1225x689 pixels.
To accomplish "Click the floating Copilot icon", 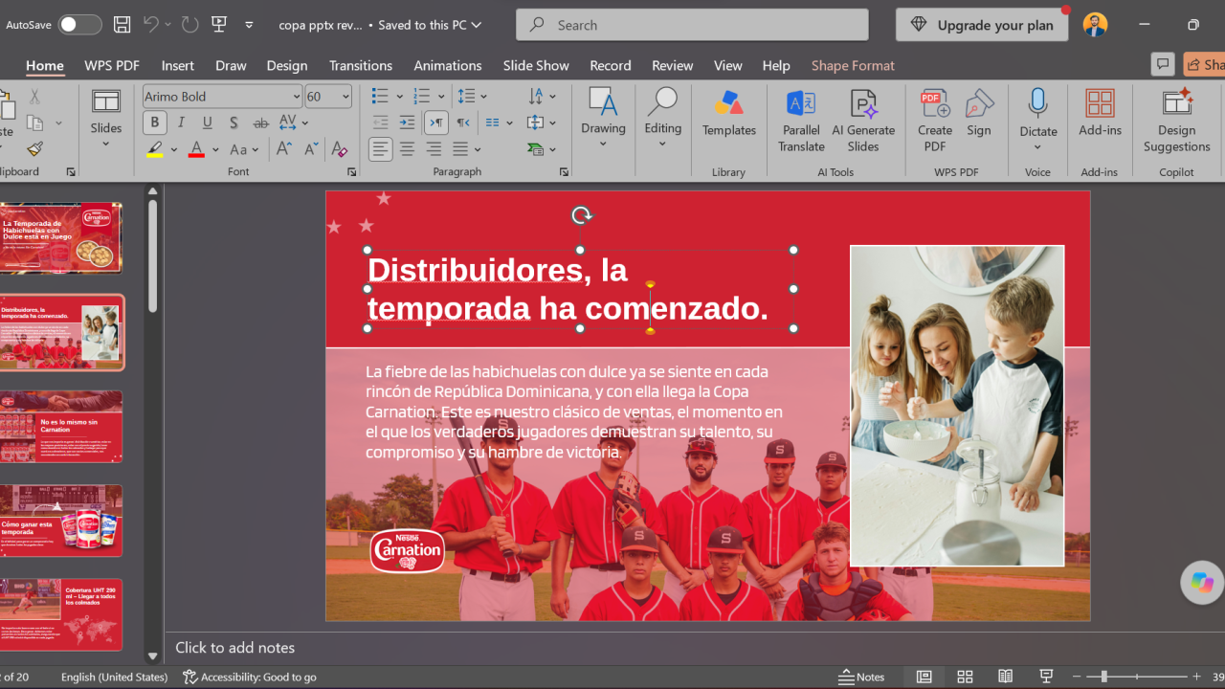I will [x=1202, y=582].
